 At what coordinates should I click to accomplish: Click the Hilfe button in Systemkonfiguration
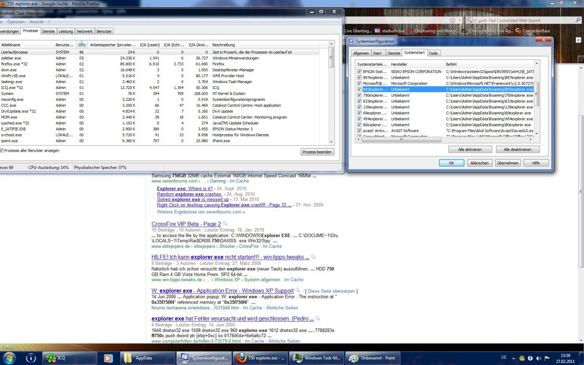pos(536,163)
